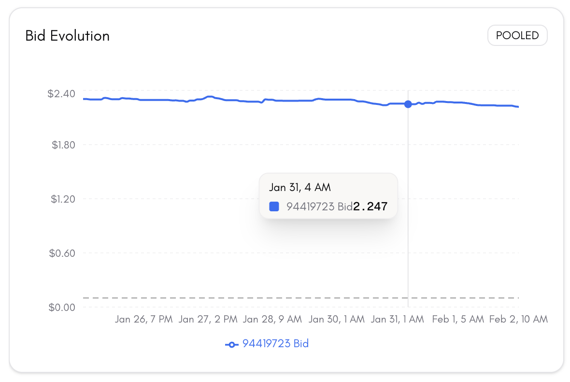This screenshot has height=382, width=570.
Task: Click the $2.40 y-axis label
Action: point(61,93)
